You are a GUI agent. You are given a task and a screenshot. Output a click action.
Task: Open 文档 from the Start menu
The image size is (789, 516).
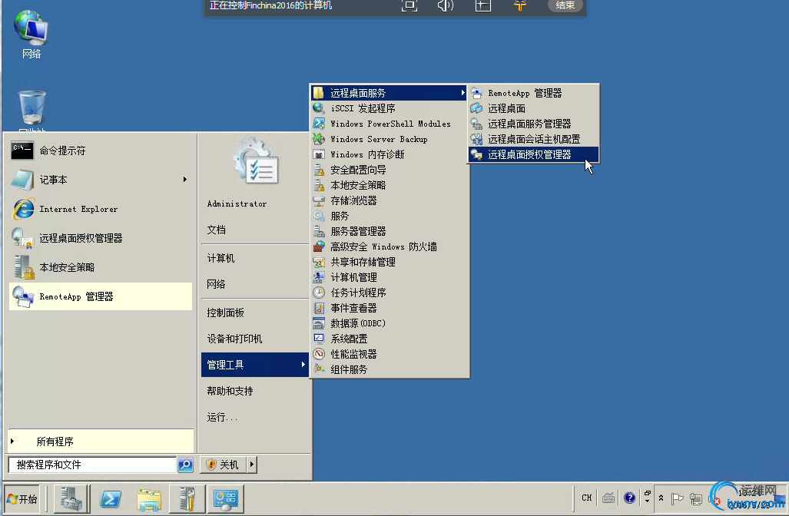tap(254, 230)
